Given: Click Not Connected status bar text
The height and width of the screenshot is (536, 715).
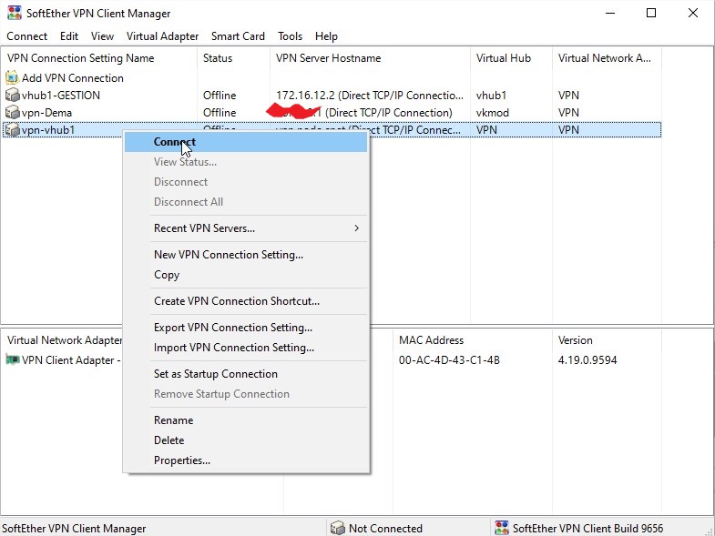Looking at the screenshot, I should click(385, 528).
